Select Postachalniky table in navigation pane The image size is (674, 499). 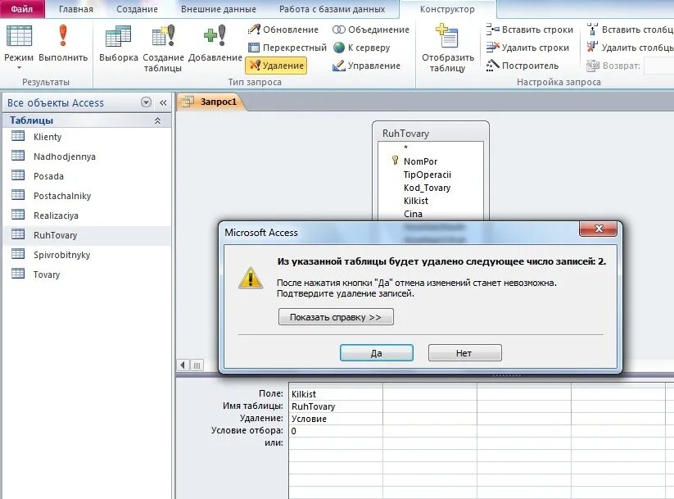[x=87, y=196]
